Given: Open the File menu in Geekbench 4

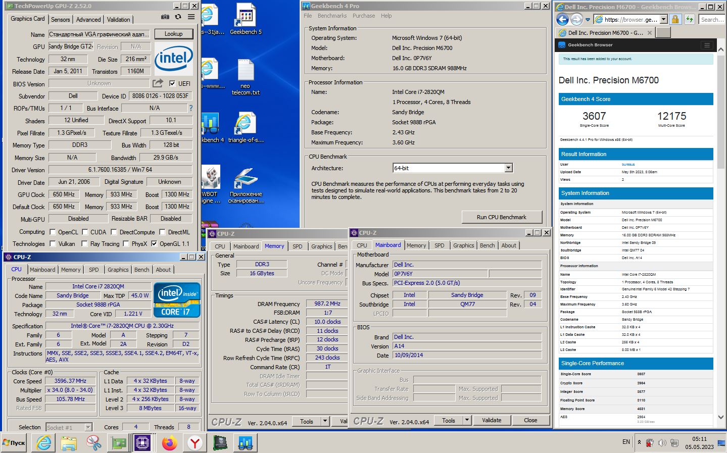Looking at the screenshot, I should coord(308,16).
